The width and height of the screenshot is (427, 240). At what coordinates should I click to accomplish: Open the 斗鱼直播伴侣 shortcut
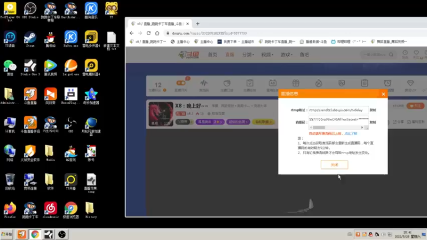tap(30, 125)
